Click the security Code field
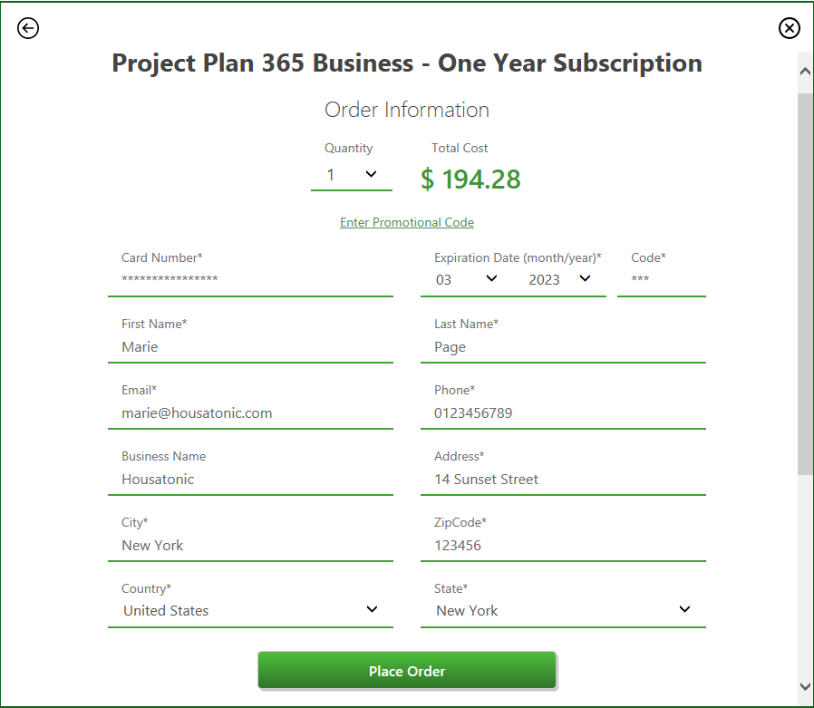This screenshot has height=708, width=814. click(x=661, y=280)
